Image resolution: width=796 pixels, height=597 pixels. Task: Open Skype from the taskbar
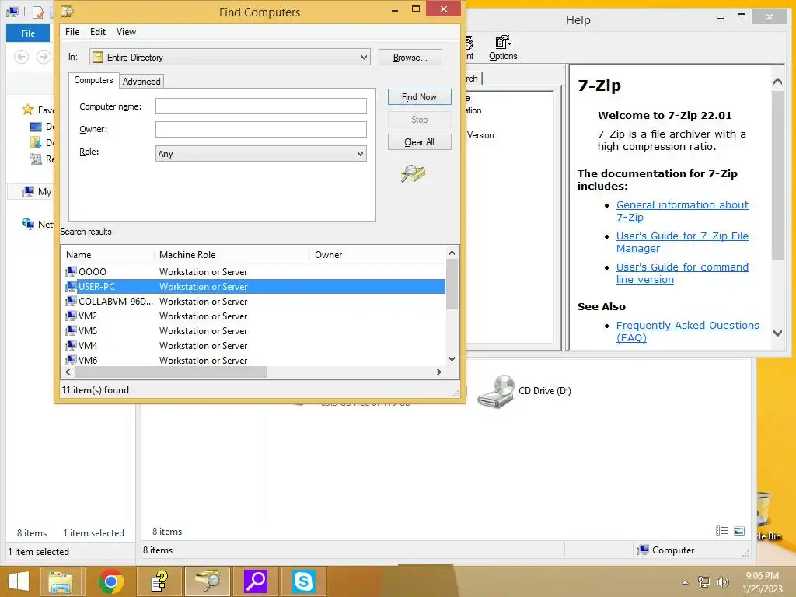304,581
